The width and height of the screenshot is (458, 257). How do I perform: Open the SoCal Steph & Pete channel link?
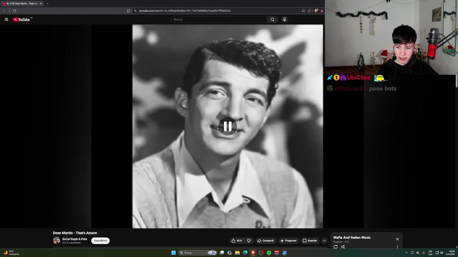tap(74, 239)
